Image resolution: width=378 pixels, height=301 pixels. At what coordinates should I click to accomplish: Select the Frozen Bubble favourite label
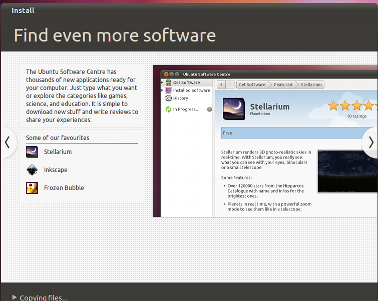pyautogui.click(x=64, y=188)
